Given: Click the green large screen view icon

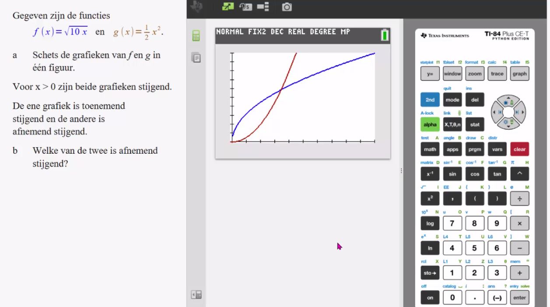Looking at the screenshot, I should 228,7.
